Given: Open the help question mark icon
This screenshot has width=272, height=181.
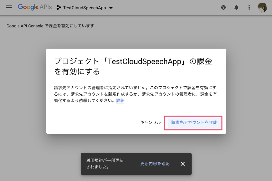Looking at the screenshot, I should pos(223,7).
